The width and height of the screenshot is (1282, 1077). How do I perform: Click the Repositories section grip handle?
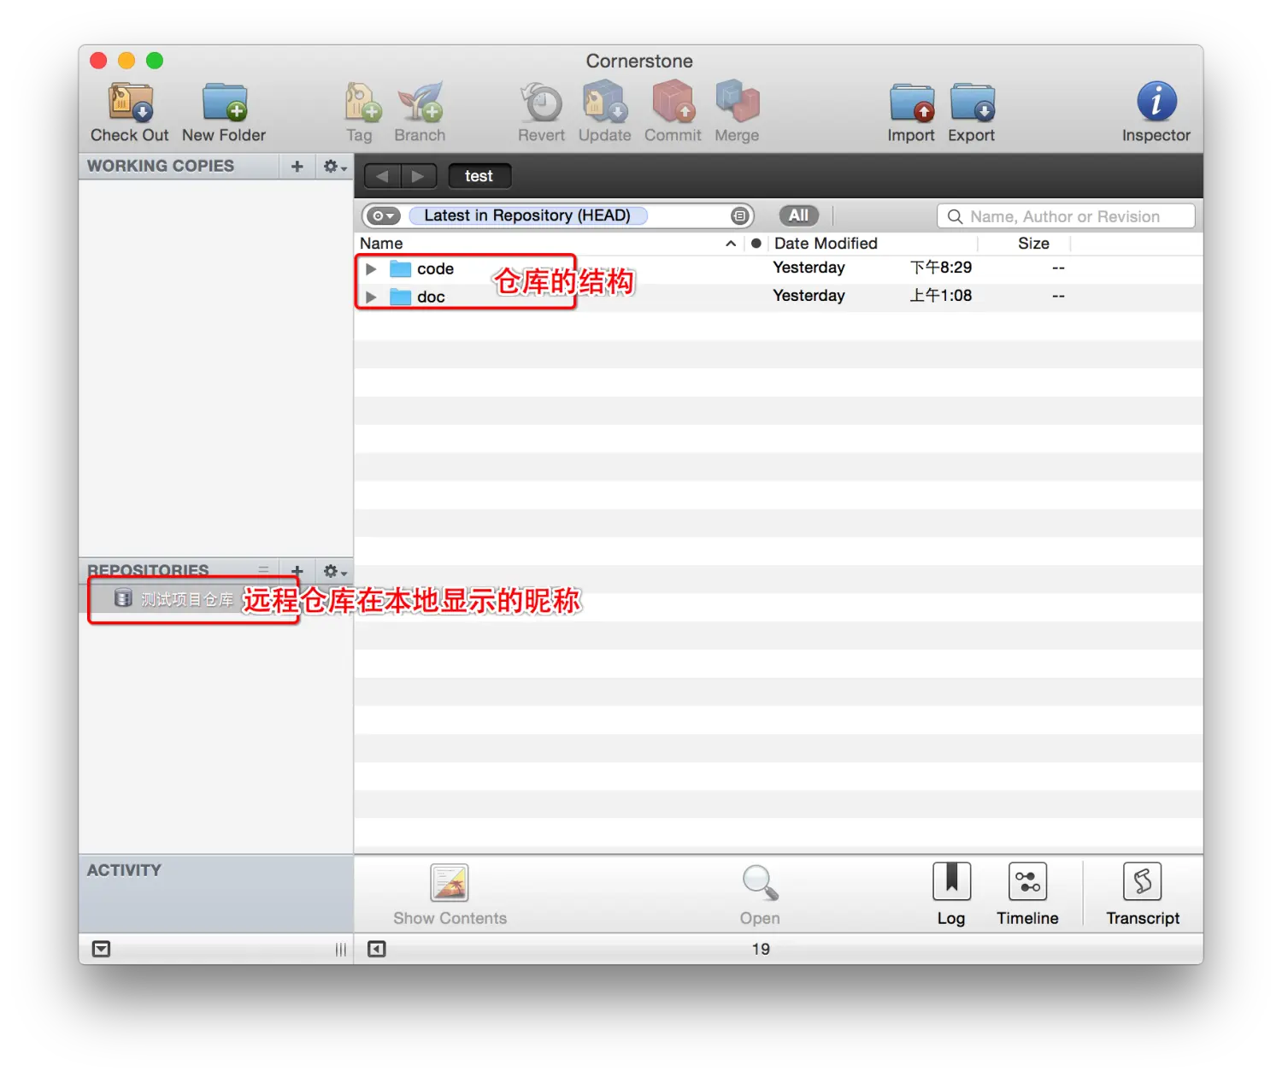click(263, 570)
